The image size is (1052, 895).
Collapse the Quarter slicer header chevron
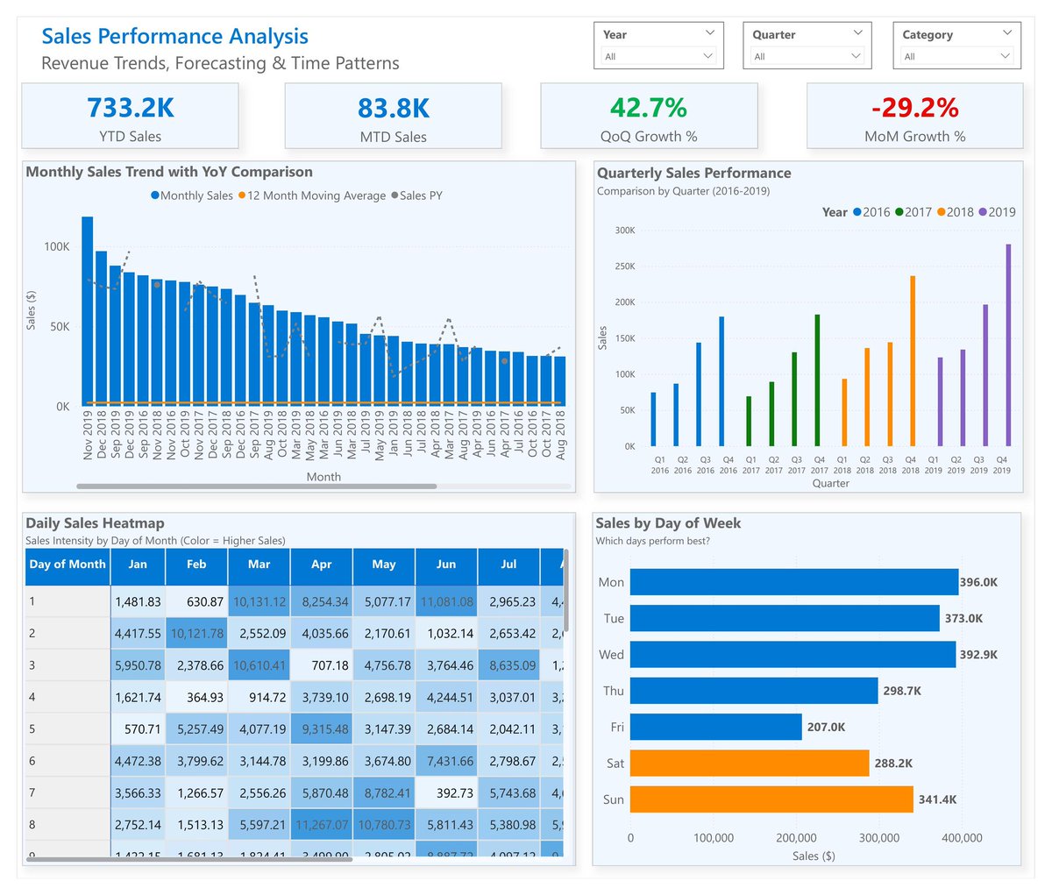[858, 33]
